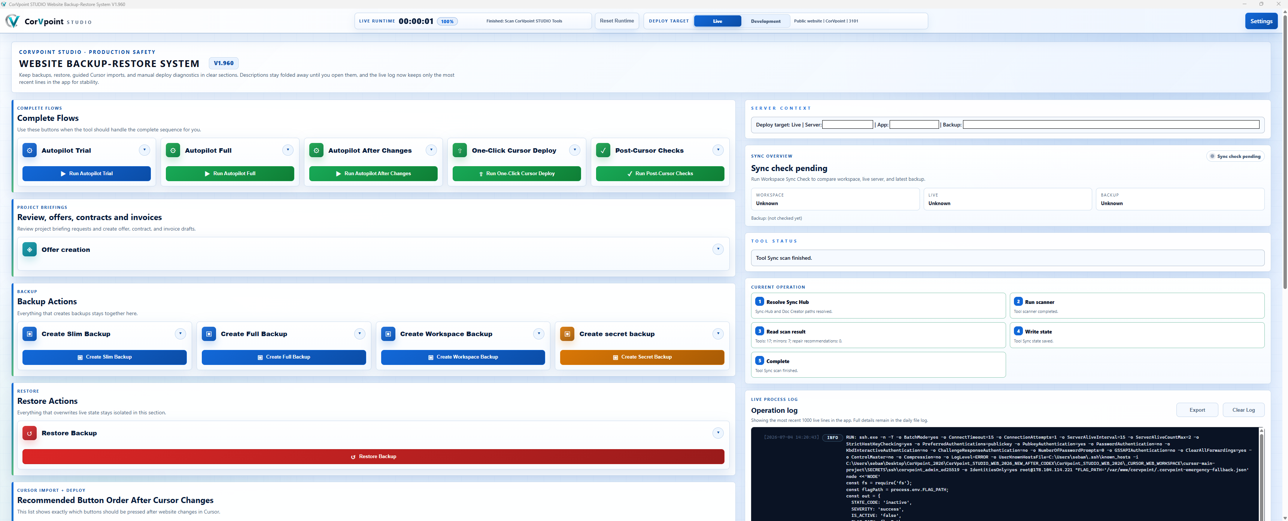Click the red Restore Backup card icon
This screenshot has height=521, width=1288.
30,433
